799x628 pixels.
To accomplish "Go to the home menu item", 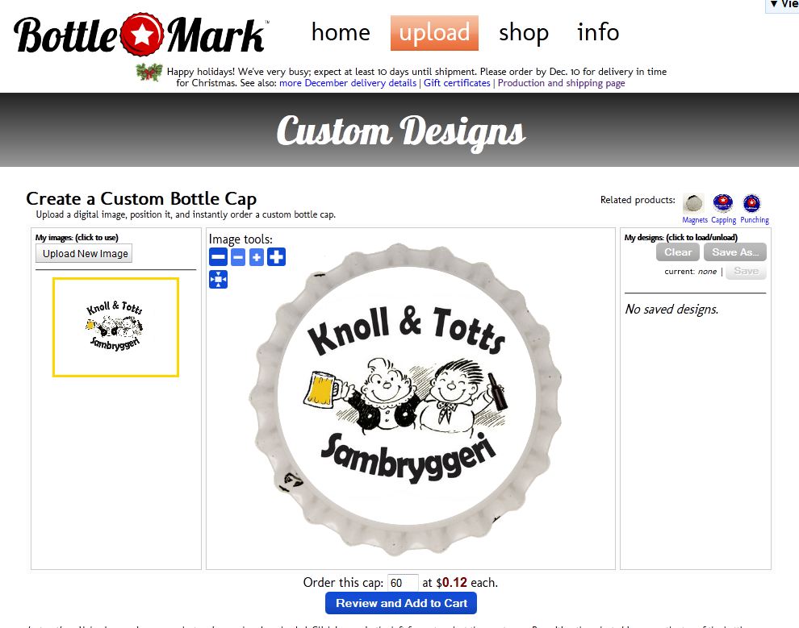I will point(341,32).
